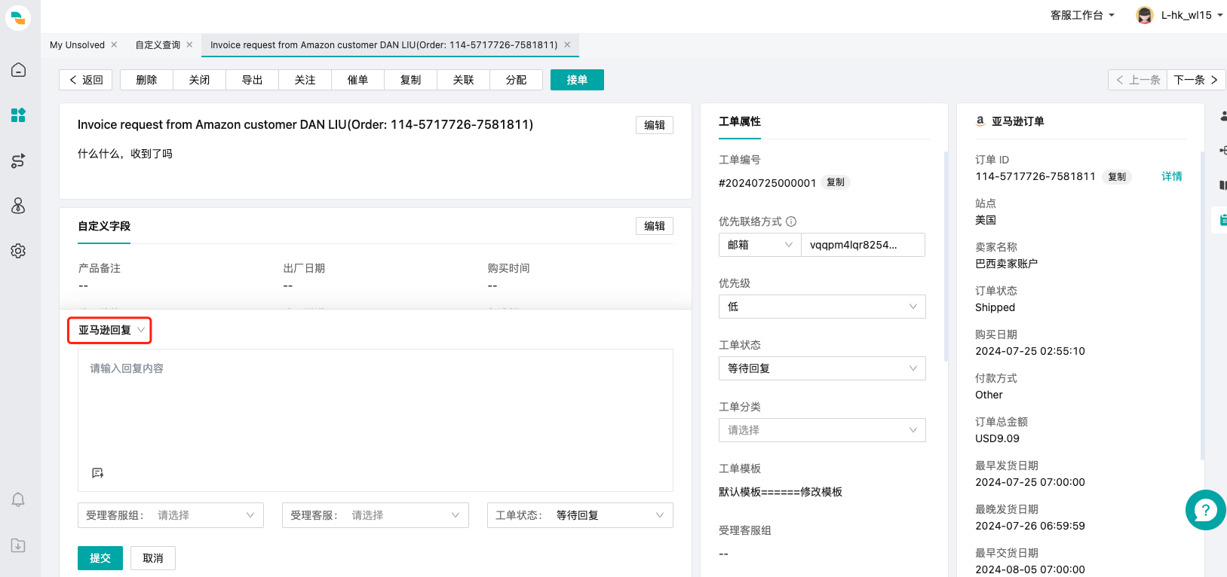Select the 自定义字段 section tab

click(x=104, y=226)
